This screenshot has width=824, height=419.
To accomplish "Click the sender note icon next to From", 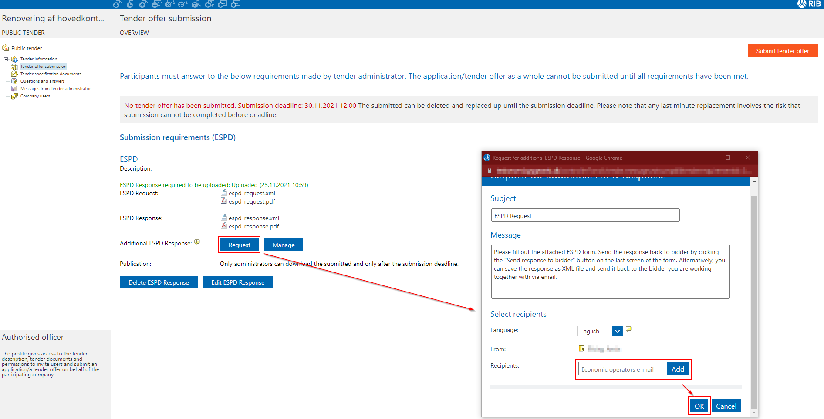I will coord(581,349).
